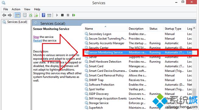This screenshot has width=199, height=110.
Task: Click the gear icon beside Storage Service
Action: click(x=86, y=103)
